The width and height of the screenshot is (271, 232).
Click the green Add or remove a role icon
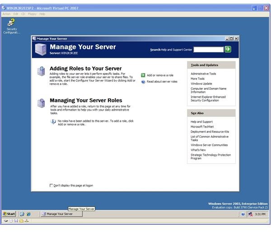coord(143,75)
